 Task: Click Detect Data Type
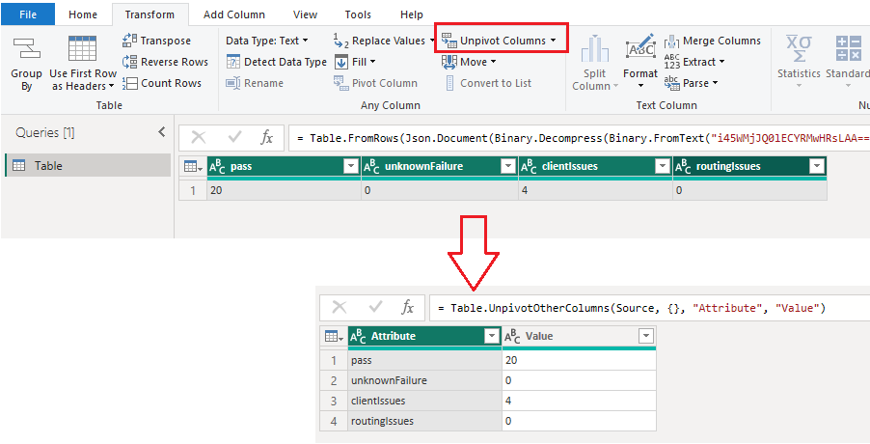pos(276,62)
